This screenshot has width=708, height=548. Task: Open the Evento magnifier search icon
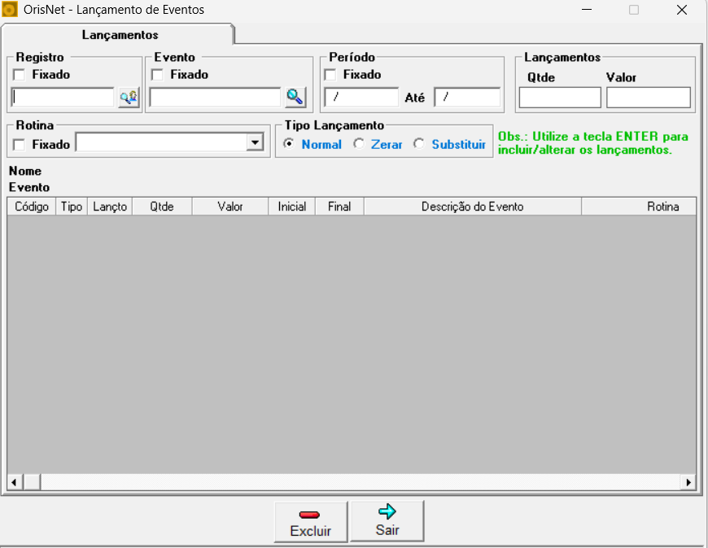click(x=295, y=98)
